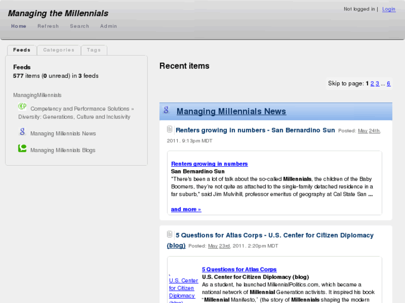This screenshot has width=405, height=303.
Task: Jump to page 6 of results
Action: click(388, 83)
